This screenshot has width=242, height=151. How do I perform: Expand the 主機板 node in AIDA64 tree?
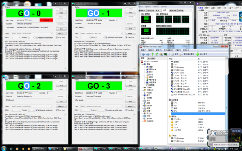142,88
